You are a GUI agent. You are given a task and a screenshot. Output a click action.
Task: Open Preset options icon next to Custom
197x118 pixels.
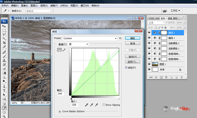click(x=120, y=38)
